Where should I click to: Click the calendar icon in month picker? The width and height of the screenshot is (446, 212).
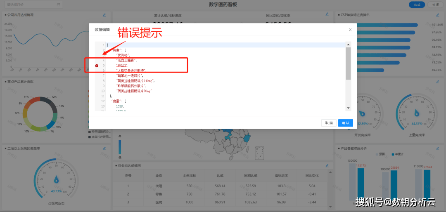59,5
